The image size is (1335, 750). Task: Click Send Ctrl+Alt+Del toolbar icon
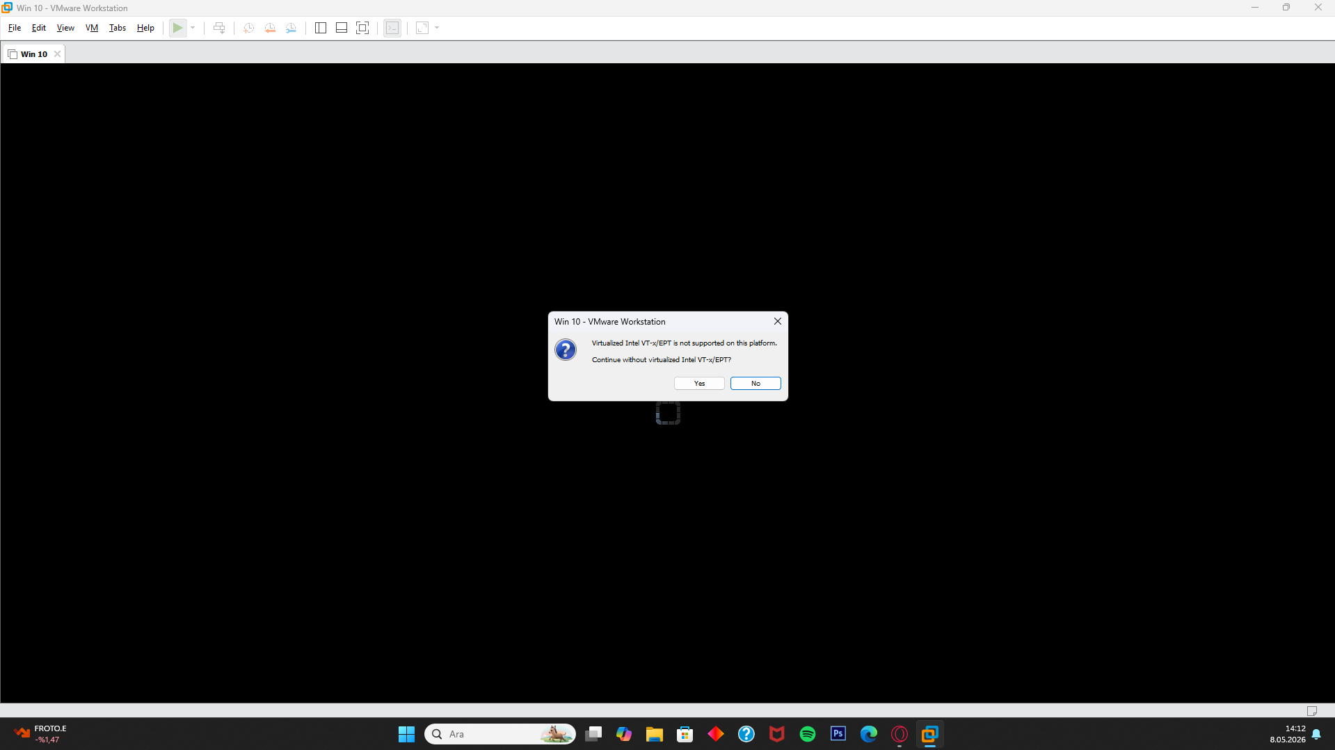219,28
